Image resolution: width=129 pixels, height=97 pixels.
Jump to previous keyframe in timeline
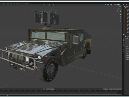pos(48,89)
